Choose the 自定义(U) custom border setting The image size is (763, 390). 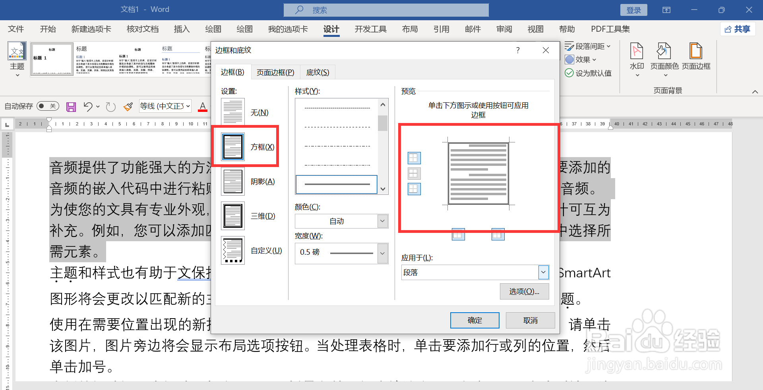tap(233, 250)
